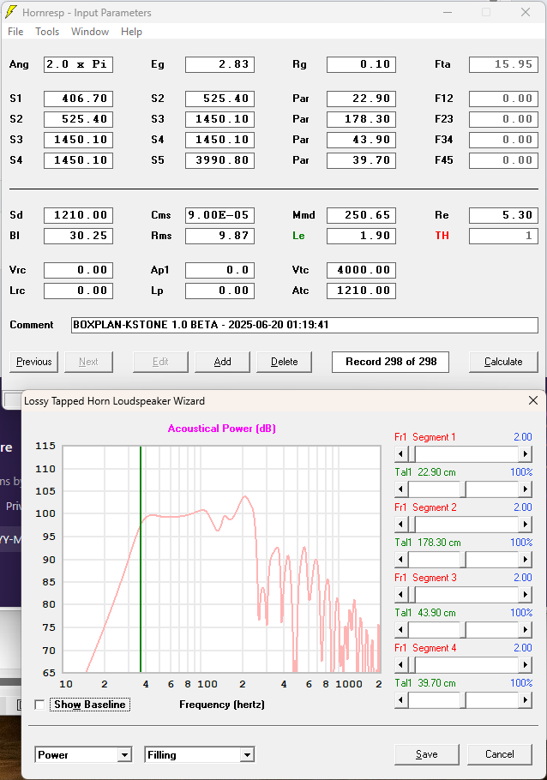The width and height of the screenshot is (547, 780).
Task: Click the Previous record button
Action: pyautogui.click(x=33, y=362)
